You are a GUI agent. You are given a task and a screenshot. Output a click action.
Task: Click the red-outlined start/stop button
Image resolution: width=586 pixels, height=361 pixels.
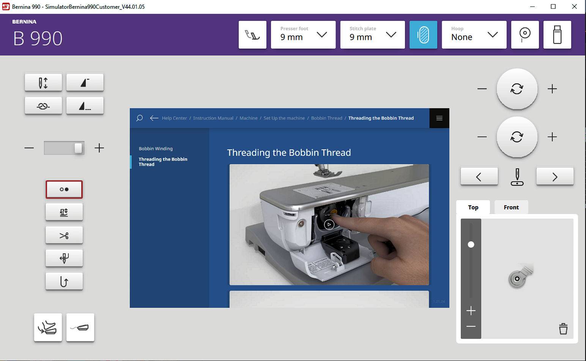click(64, 189)
